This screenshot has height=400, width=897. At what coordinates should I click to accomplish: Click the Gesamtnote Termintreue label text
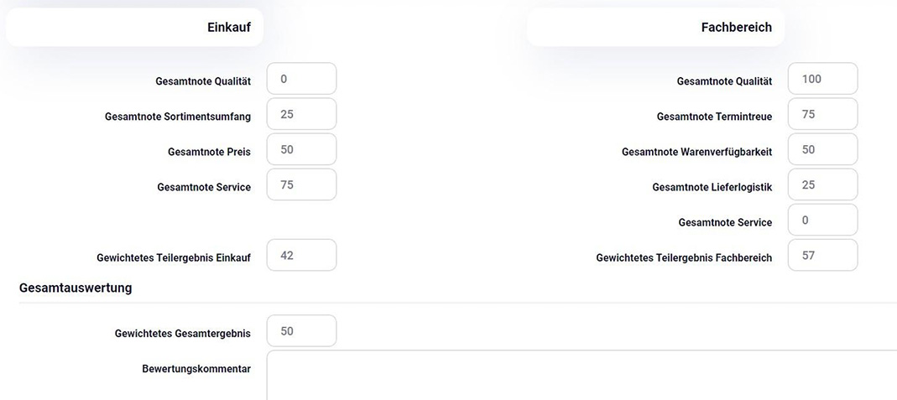tap(714, 117)
